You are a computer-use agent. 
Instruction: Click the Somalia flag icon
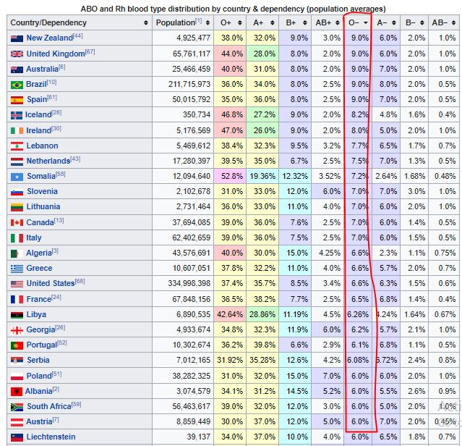tap(17, 177)
